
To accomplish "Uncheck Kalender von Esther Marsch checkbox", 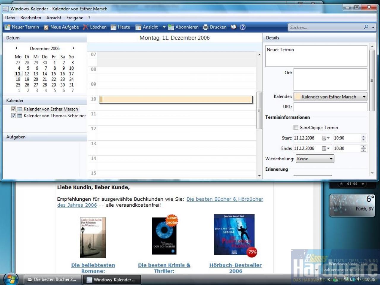I will [x=13, y=109].
